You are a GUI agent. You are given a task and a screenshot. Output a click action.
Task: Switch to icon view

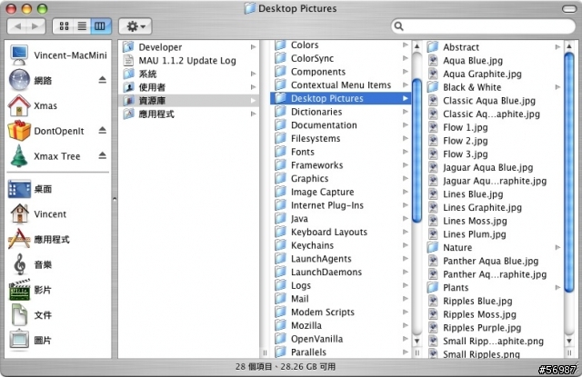click(64, 26)
